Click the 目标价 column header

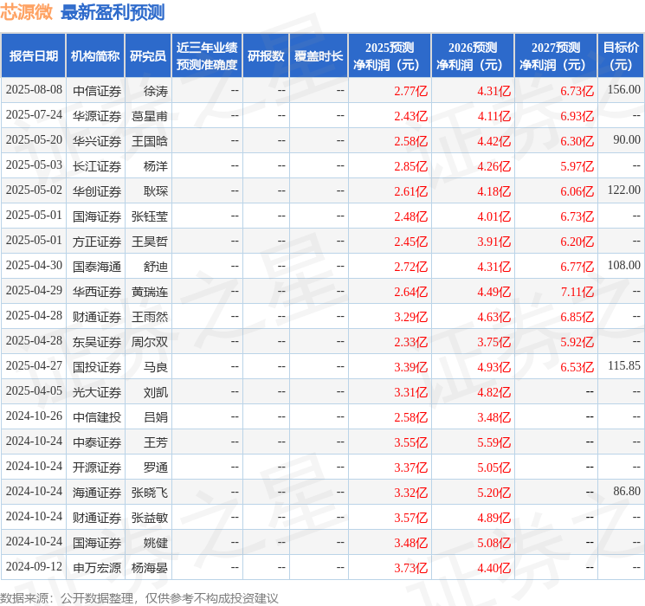620,56
